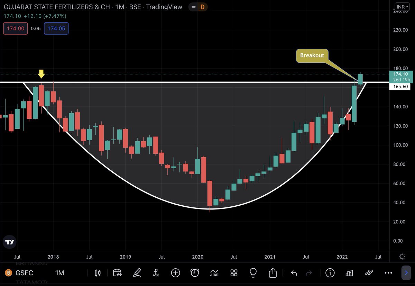Tap the TradingView logo on chart

tap(10, 242)
